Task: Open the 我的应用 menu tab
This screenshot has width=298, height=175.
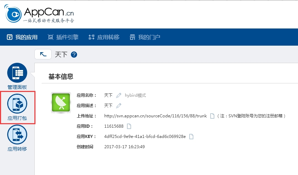Action: 22,37
